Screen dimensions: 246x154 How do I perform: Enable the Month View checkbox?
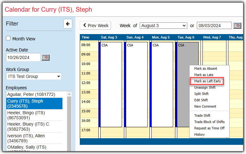(x=8, y=38)
